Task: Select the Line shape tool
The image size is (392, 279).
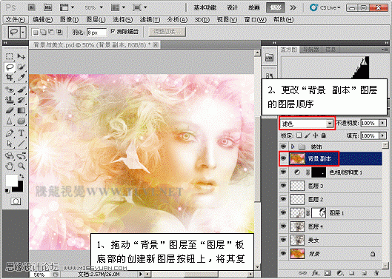Action: pyautogui.click(x=21, y=144)
